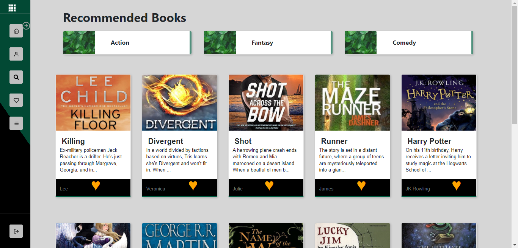This screenshot has width=518, height=248.
Task: Click the Runner book title
Action: pyautogui.click(x=334, y=141)
